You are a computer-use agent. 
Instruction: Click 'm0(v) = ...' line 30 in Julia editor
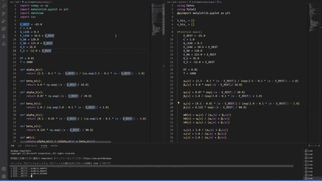(207, 115)
